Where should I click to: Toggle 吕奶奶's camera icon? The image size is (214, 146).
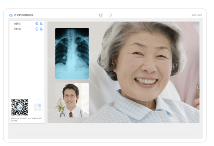[x=37, y=29]
